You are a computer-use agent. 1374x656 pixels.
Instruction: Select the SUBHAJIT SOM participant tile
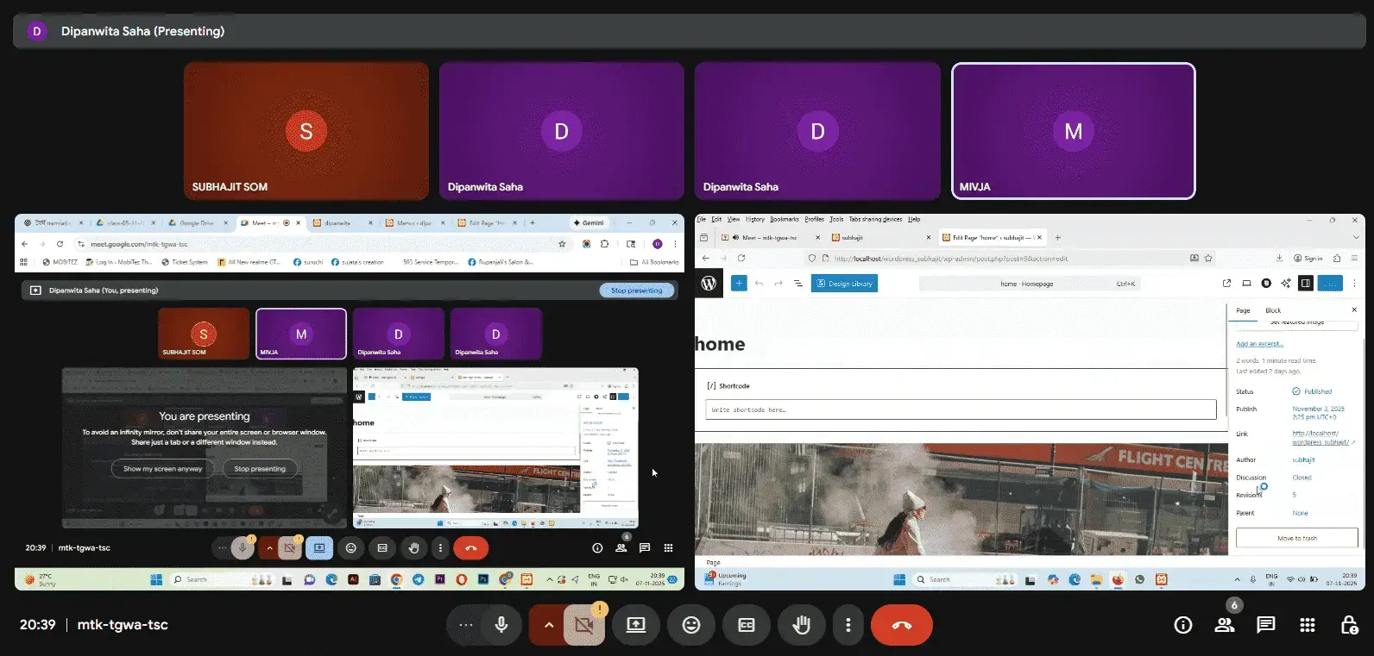click(x=306, y=130)
